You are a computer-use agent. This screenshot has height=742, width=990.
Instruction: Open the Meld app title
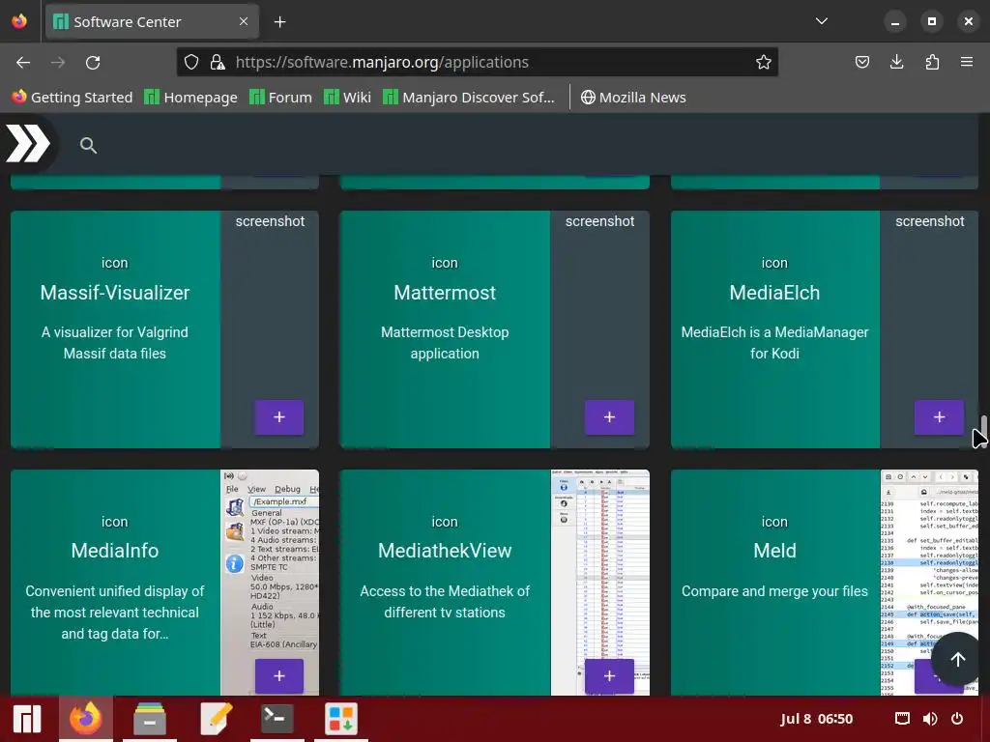tap(774, 551)
